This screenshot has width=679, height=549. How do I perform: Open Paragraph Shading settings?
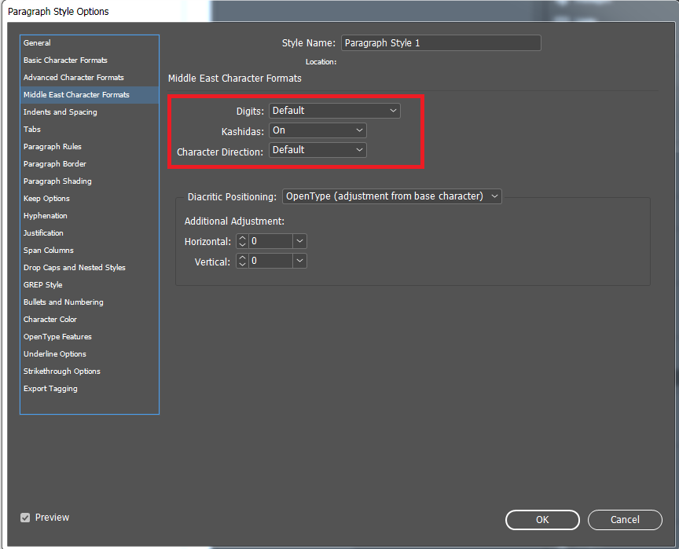(90, 181)
